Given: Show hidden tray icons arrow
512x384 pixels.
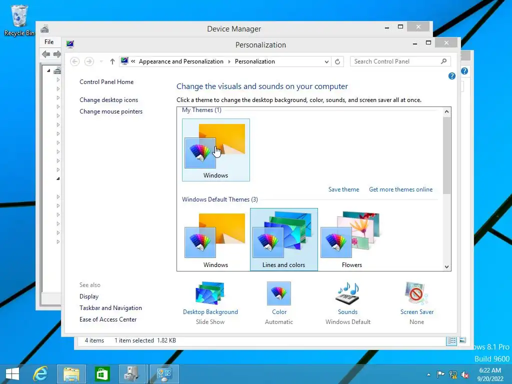Looking at the screenshot, I should [428, 374].
